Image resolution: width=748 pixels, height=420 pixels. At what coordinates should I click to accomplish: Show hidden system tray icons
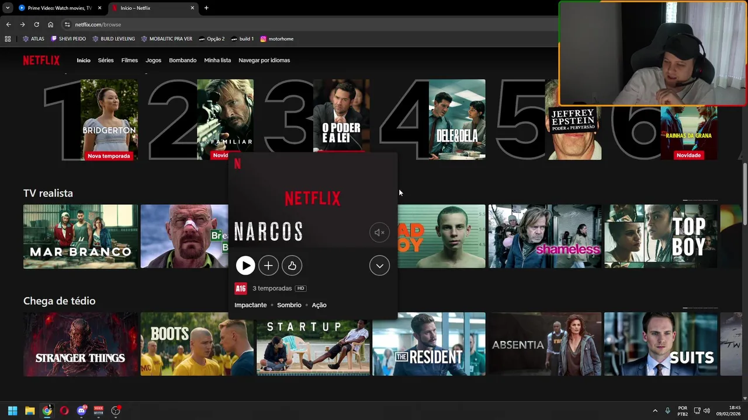point(655,411)
